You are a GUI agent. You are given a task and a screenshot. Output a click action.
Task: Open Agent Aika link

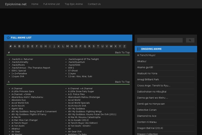click(x=17, y=109)
